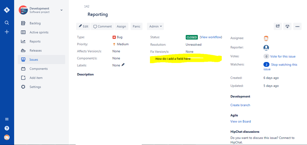Click the Releases ship icon
This screenshot has height=145, width=307.
click(23, 51)
